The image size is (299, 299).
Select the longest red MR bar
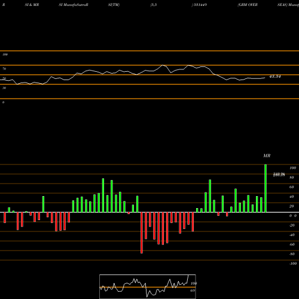(142, 233)
